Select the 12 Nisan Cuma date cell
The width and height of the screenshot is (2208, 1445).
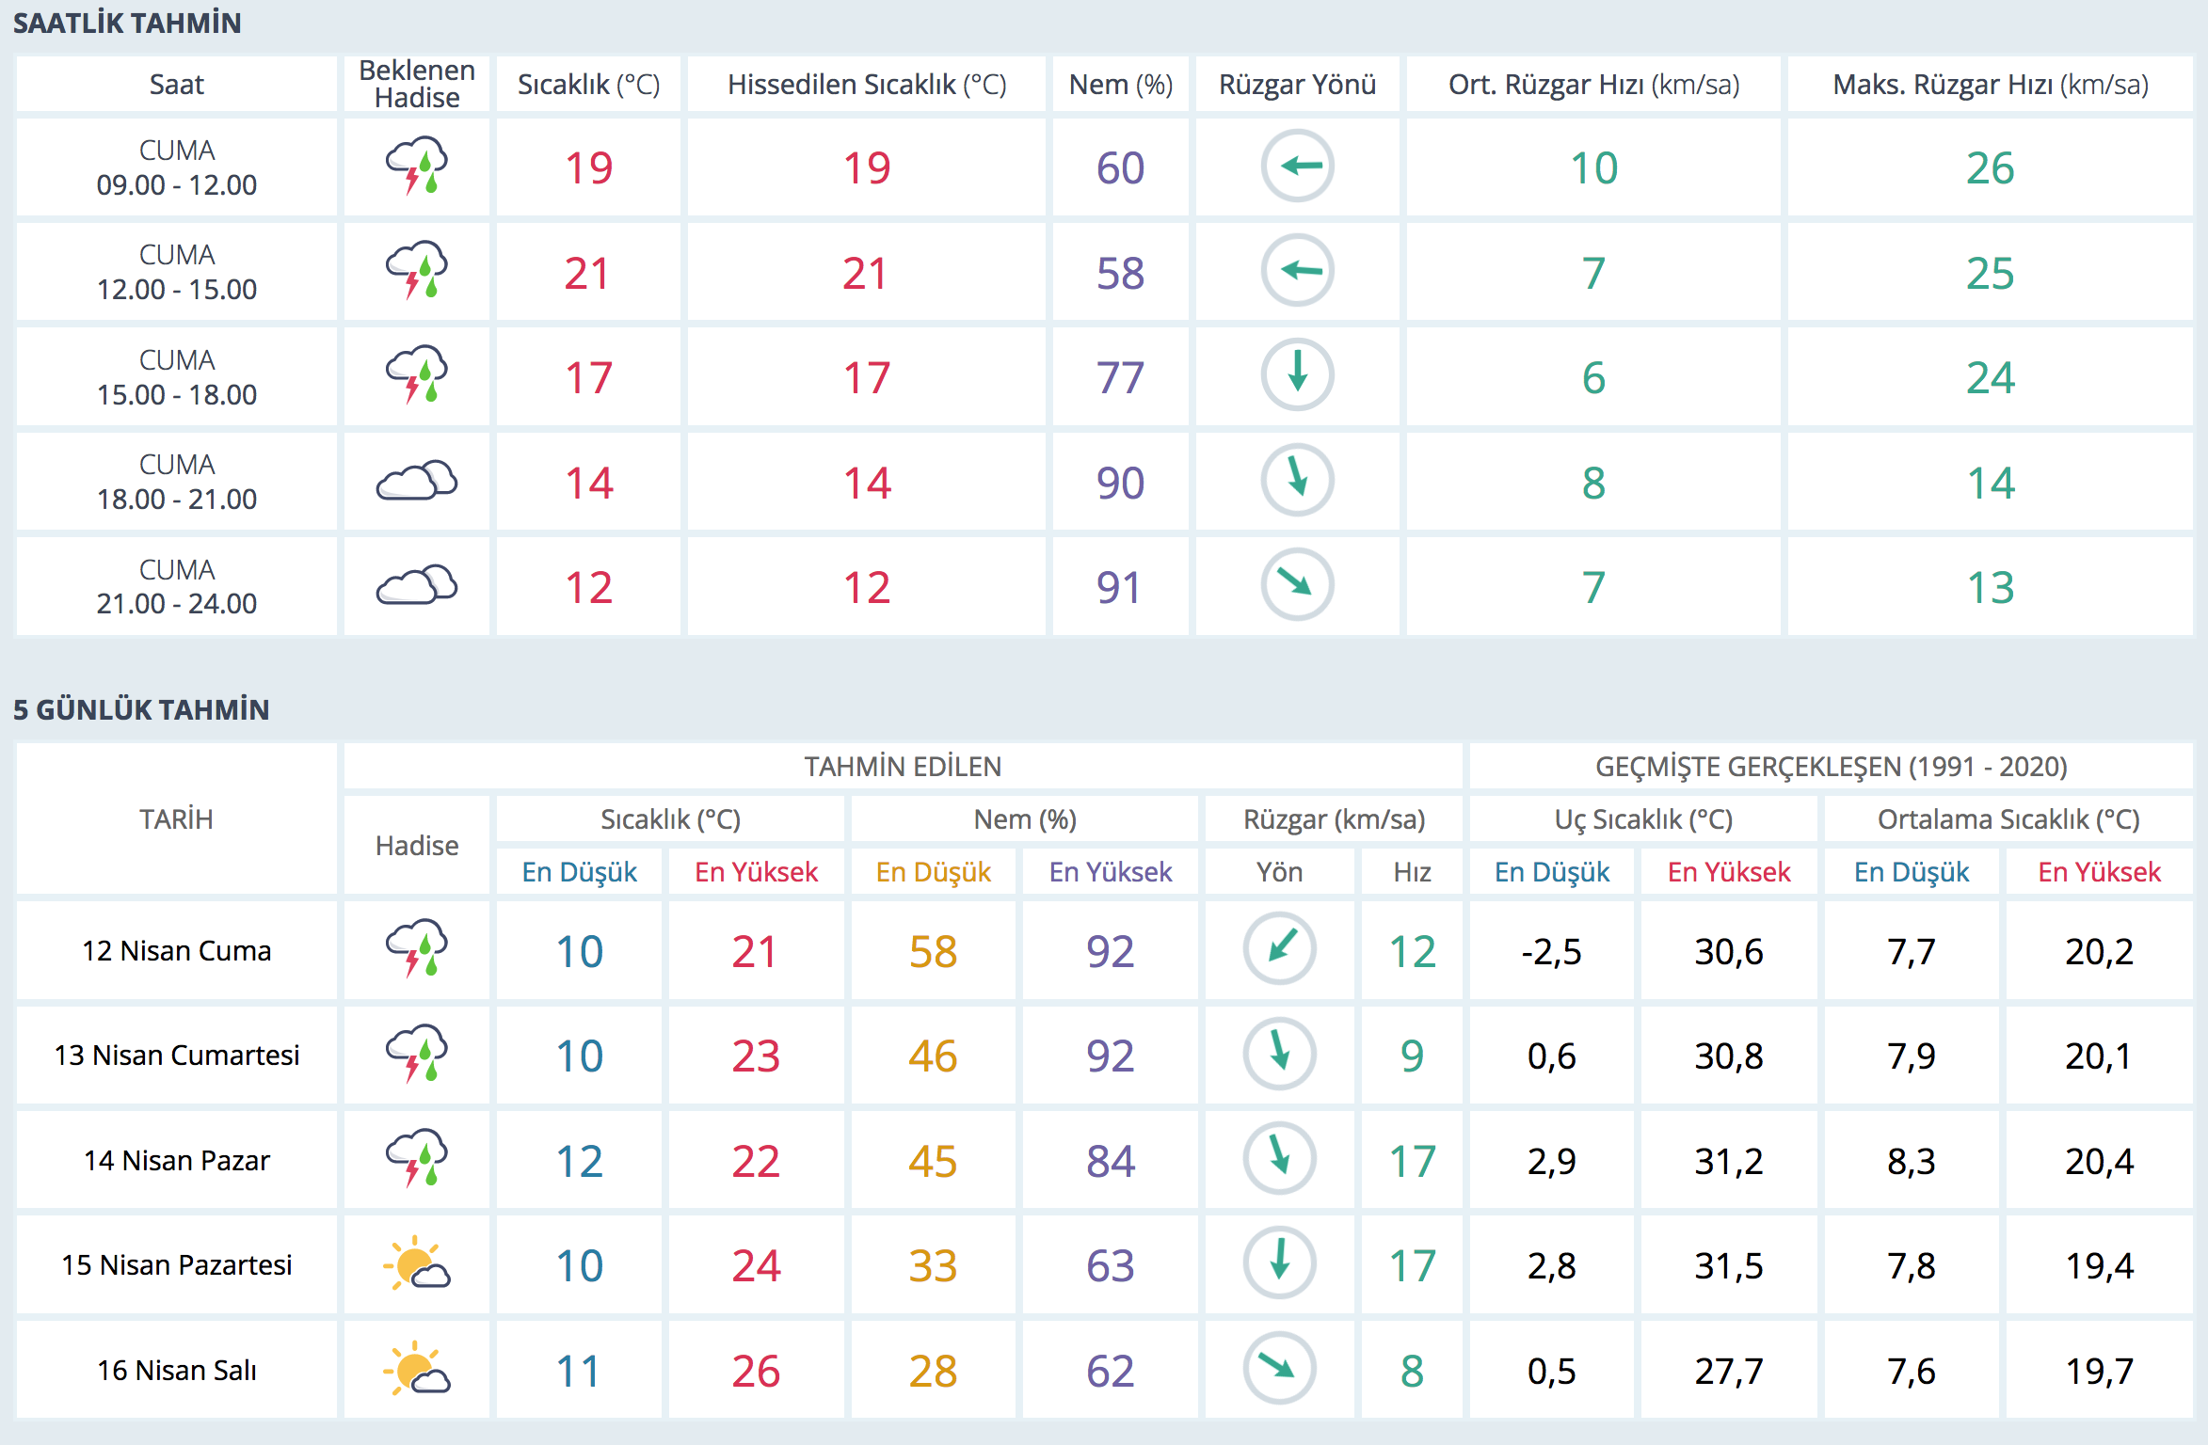[x=177, y=950]
